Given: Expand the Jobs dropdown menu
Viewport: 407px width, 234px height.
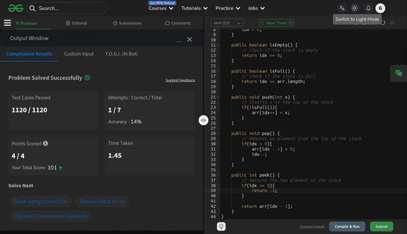Looking at the screenshot, I should click(x=256, y=8).
